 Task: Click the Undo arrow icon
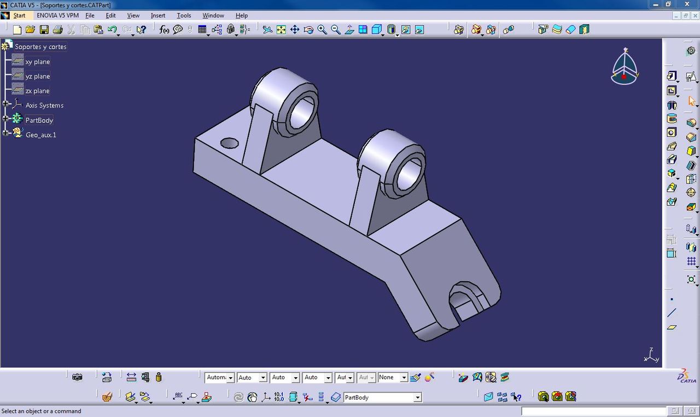point(113,29)
